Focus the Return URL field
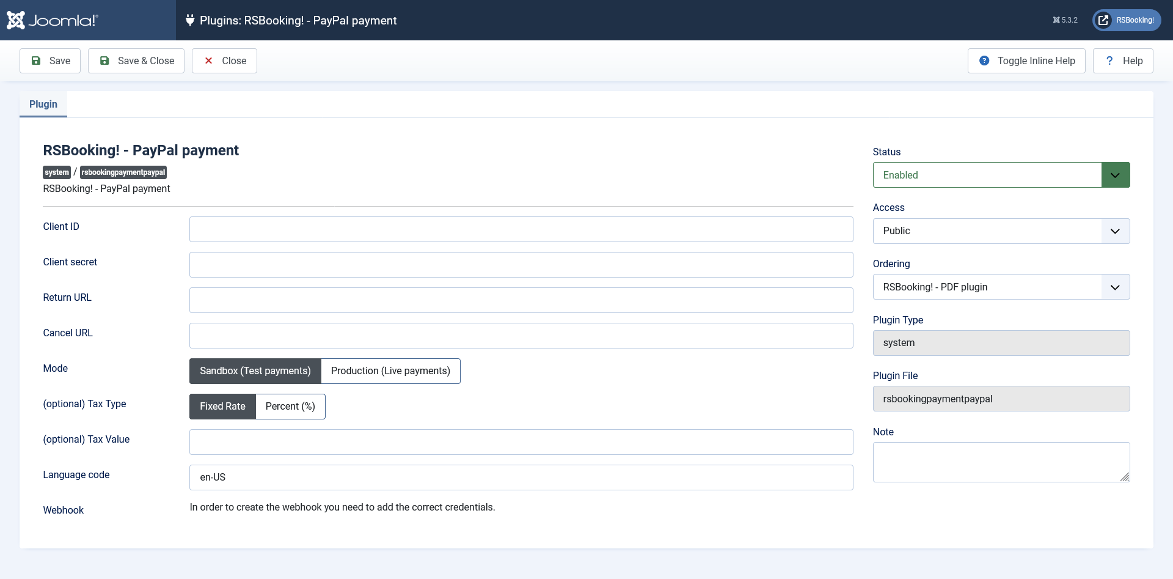 click(521, 300)
